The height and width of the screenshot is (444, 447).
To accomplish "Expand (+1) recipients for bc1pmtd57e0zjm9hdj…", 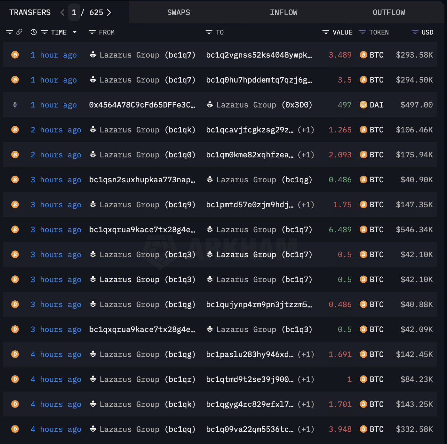I will click(x=306, y=205).
